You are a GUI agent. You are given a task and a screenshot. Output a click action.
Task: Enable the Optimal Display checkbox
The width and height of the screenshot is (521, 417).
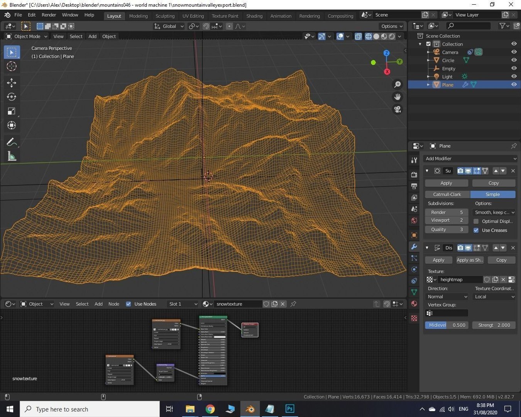pos(476,221)
